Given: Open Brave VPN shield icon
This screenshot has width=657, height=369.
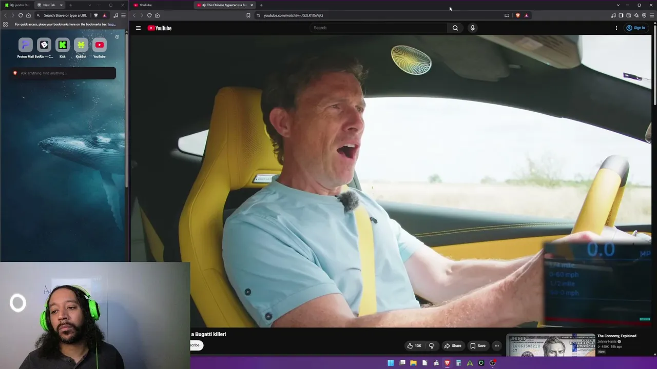Looking at the screenshot, I should (644, 15).
